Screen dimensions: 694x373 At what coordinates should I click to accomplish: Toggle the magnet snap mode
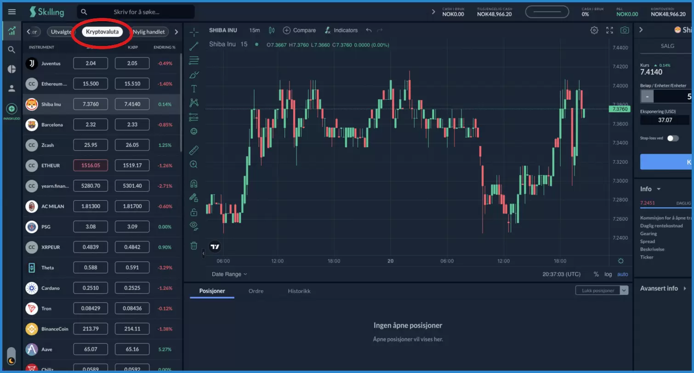tap(194, 184)
